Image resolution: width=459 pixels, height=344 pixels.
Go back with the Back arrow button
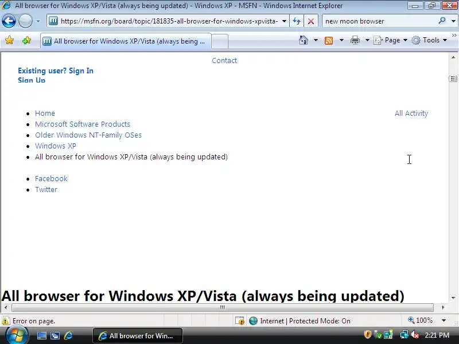[9, 21]
